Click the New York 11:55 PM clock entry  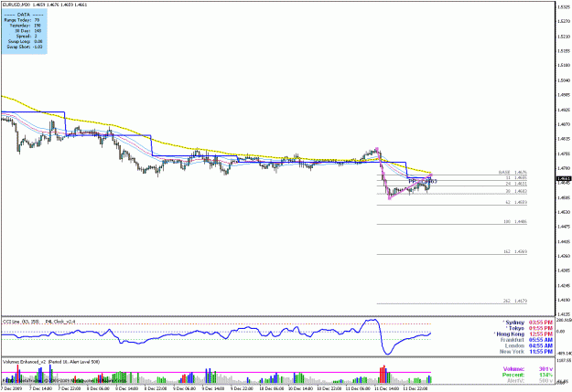tap(526, 352)
